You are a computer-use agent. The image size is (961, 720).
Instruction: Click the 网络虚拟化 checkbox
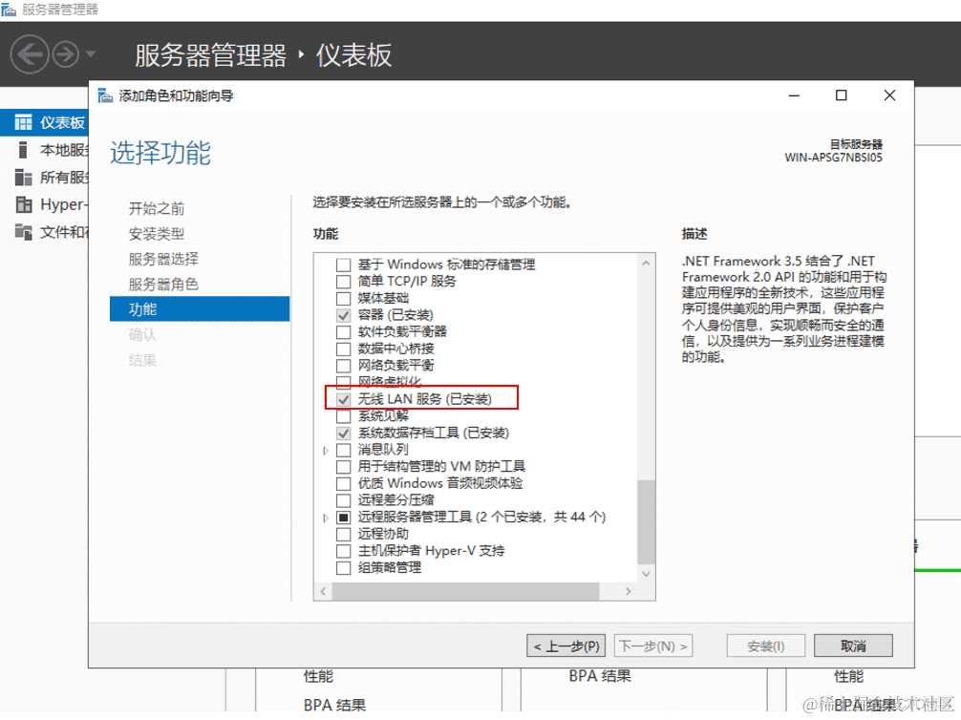[x=344, y=382]
